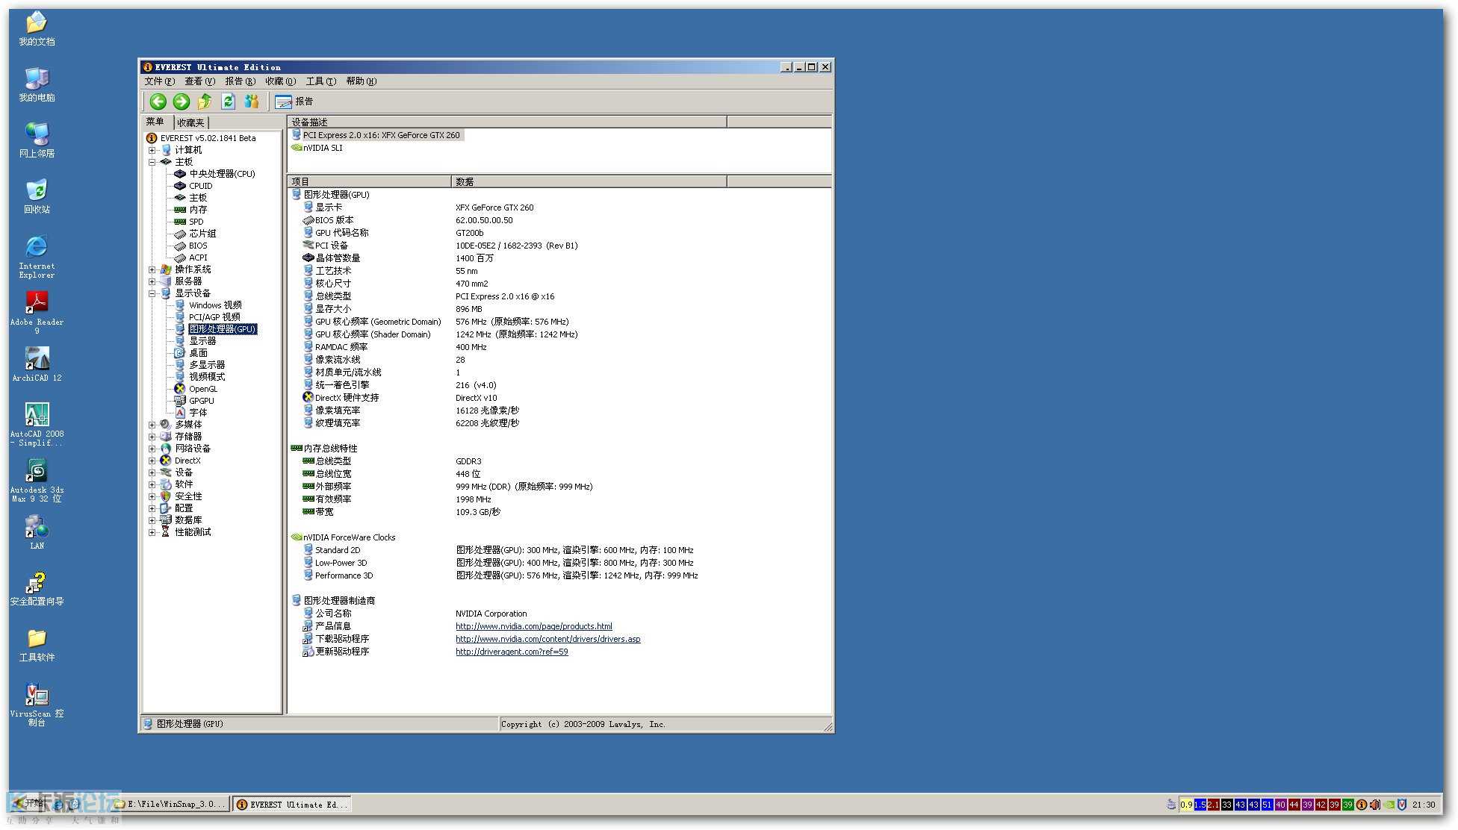Expand the 计算机 tree node
This screenshot has height=830, width=1458.
tap(152, 150)
